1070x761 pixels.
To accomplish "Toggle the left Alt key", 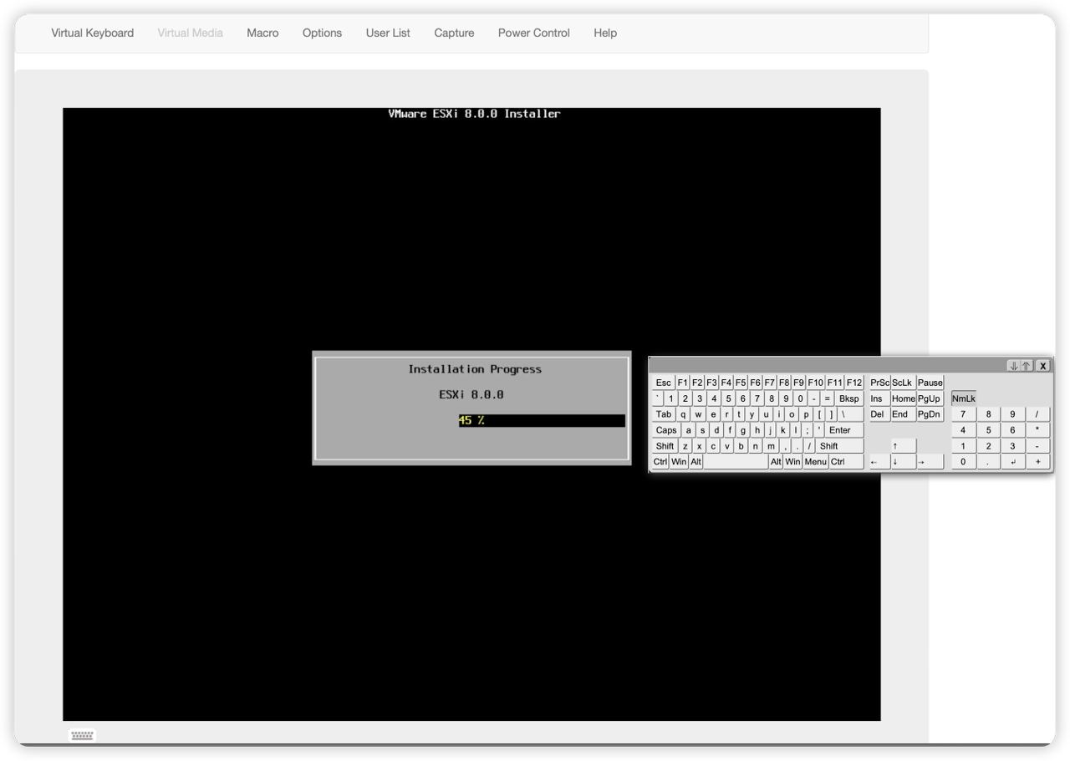I will 696,462.
